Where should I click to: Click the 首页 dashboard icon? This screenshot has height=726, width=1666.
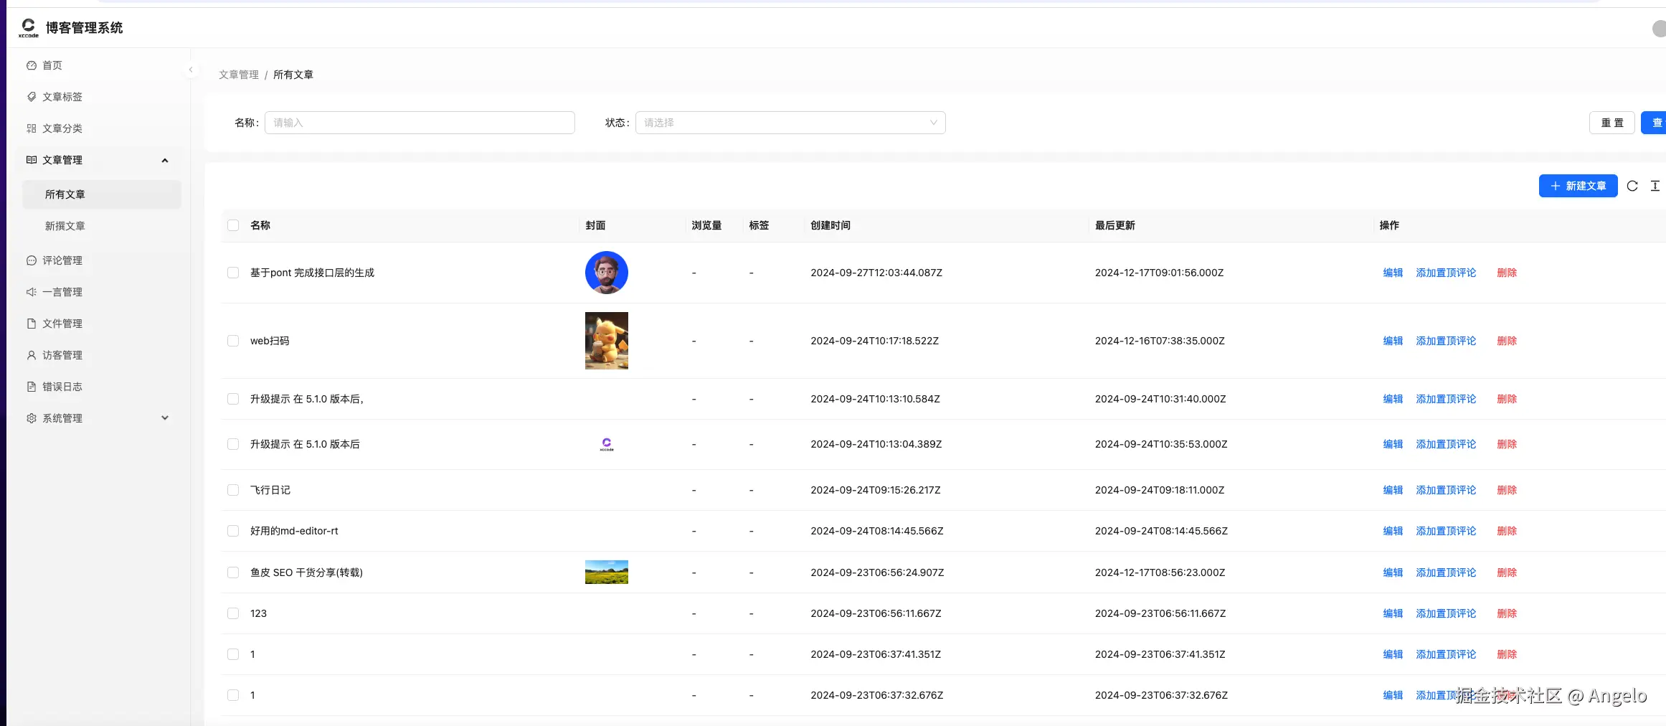[x=32, y=65]
